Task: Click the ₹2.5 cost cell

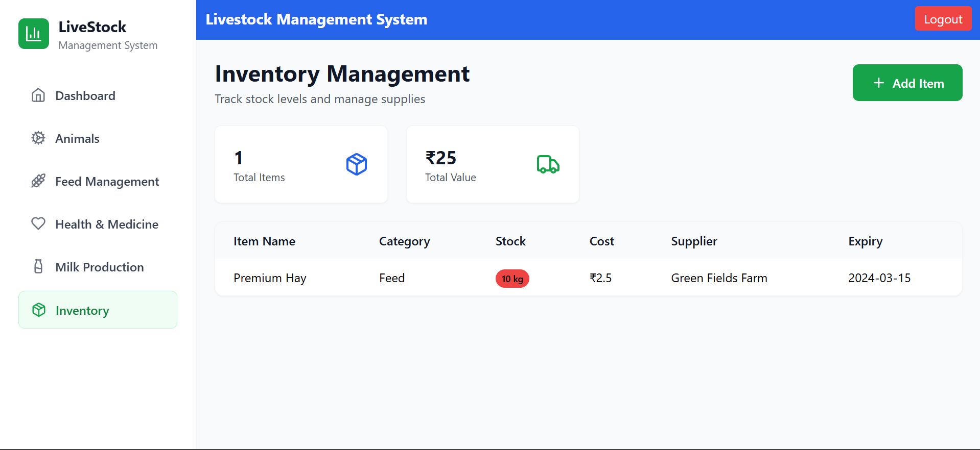Action: [x=600, y=278]
